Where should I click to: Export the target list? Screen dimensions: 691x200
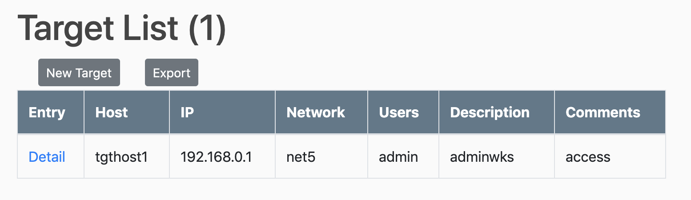(172, 73)
